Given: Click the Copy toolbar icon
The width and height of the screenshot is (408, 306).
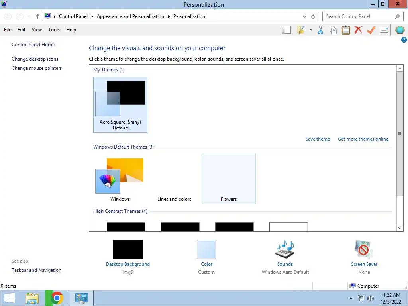Looking at the screenshot, I should [x=333, y=30].
